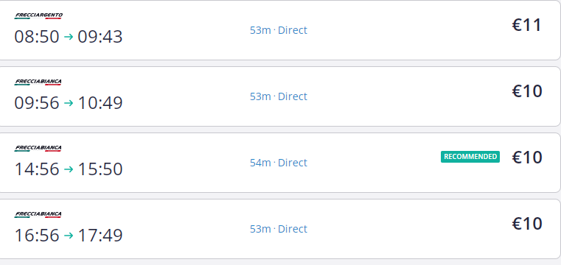The height and width of the screenshot is (265, 561).
Task: Pick the €10 fare for the 16:56 departure
Action: (527, 224)
